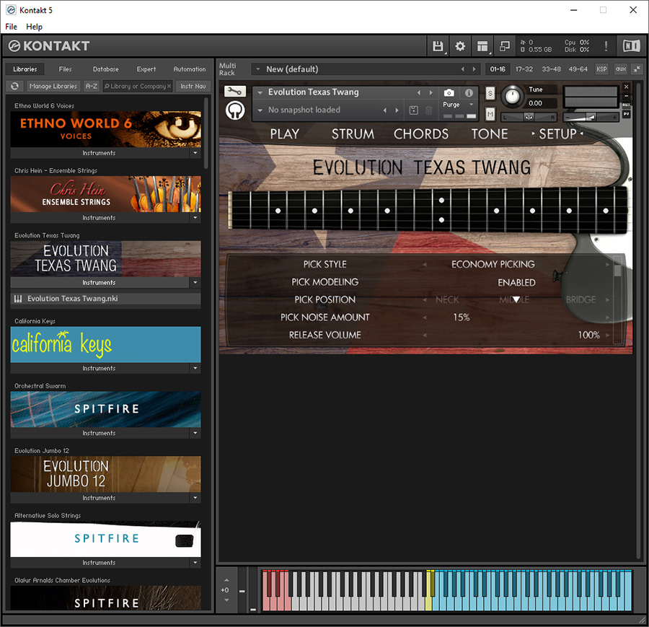
Task: Open instrument edit mode wrench icon
Action: click(234, 92)
